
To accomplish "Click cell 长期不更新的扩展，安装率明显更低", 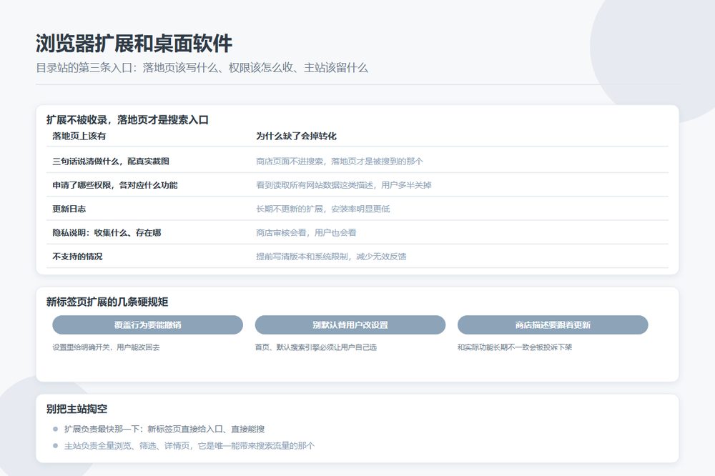I will click(x=323, y=209).
